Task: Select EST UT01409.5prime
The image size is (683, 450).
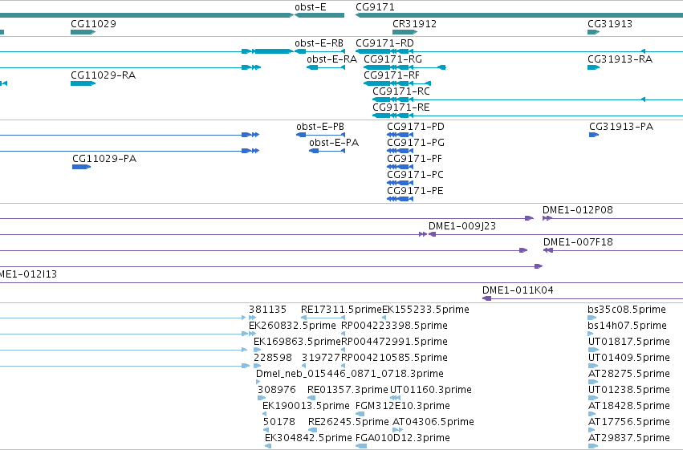Action: 629,358
